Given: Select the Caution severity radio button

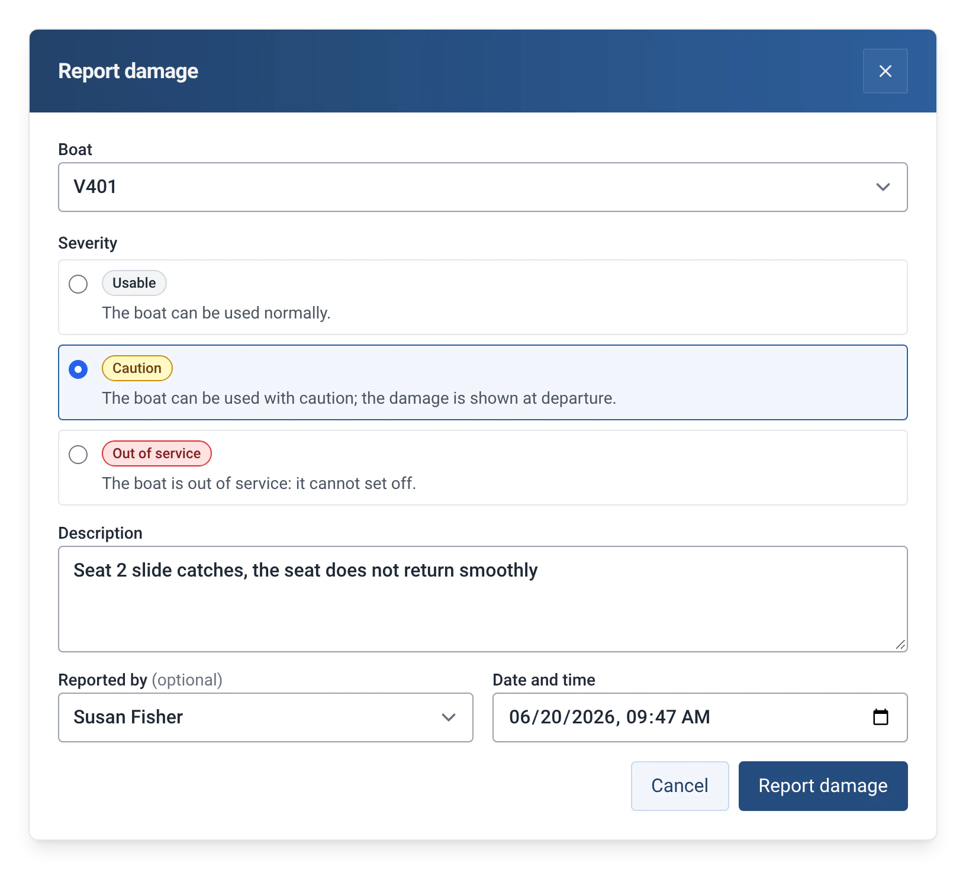Looking at the screenshot, I should (78, 369).
